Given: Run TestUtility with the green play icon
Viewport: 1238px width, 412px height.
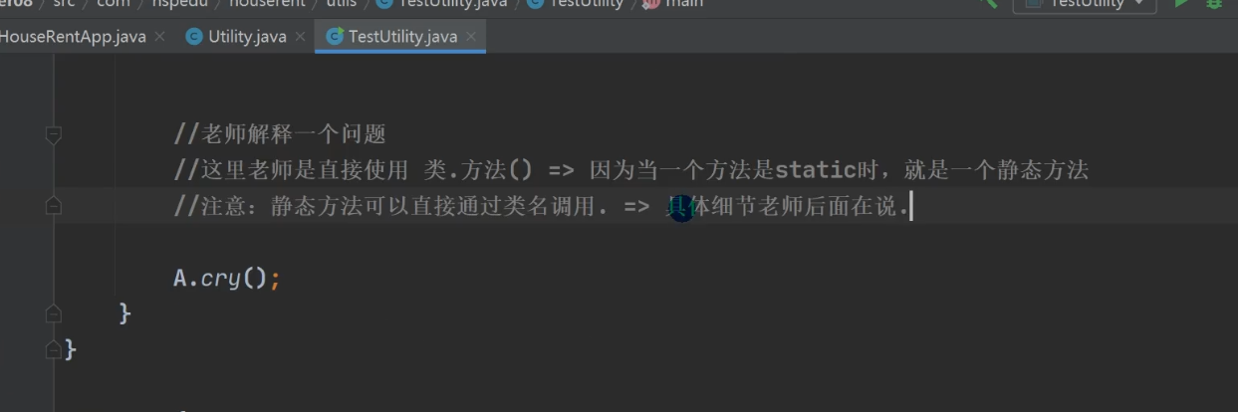Looking at the screenshot, I should pyautogui.click(x=1181, y=3).
